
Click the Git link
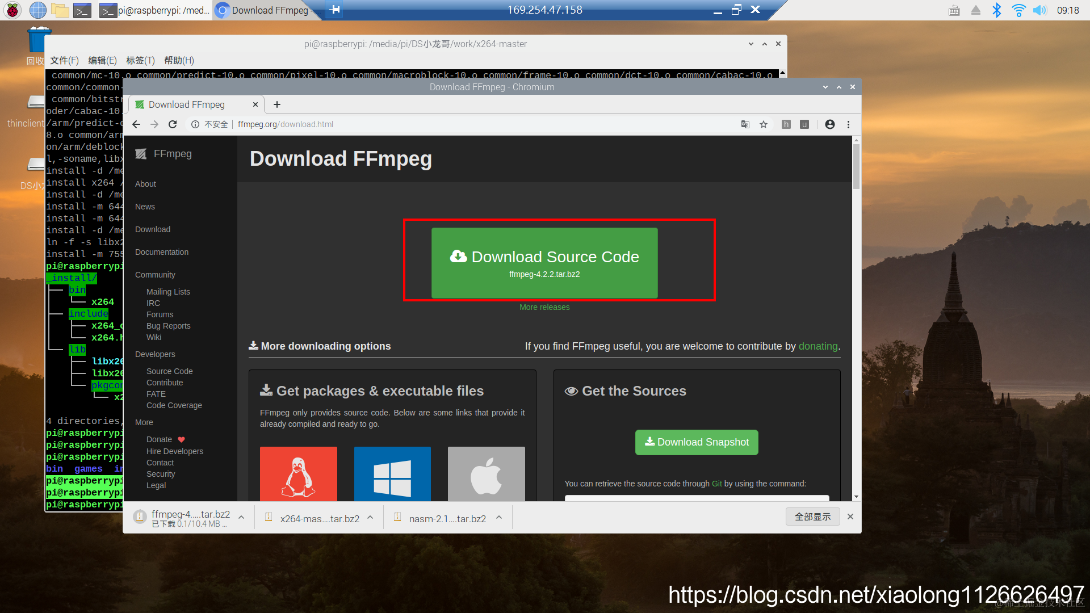tap(717, 484)
